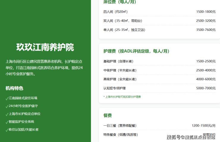Click the 餐费 section heading

108,115
